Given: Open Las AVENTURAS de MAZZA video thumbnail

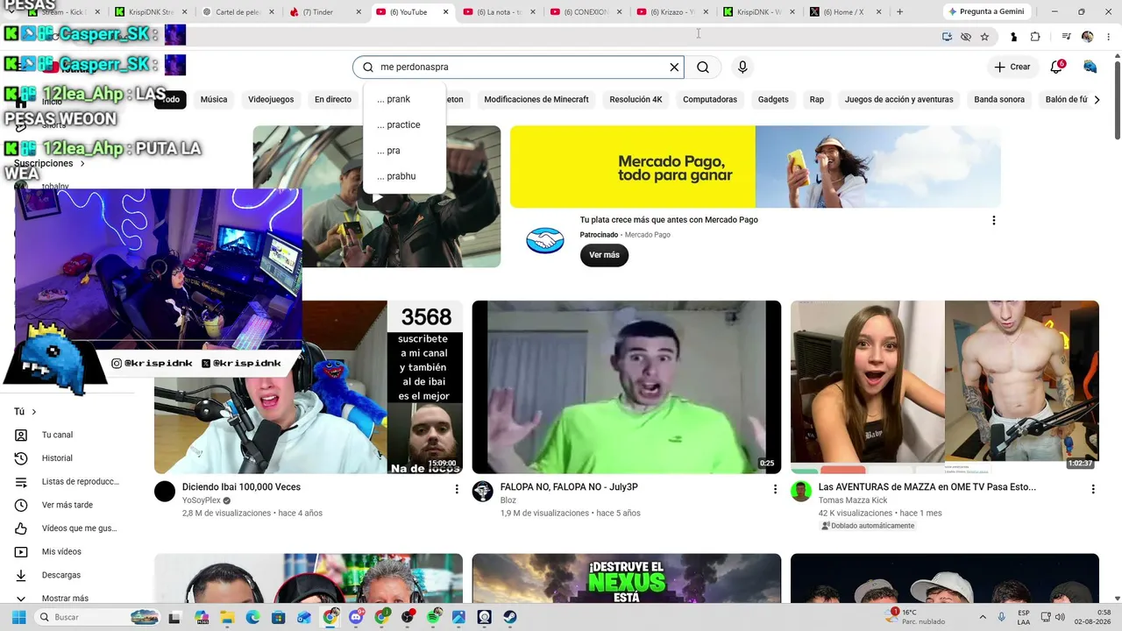Looking at the screenshot, I should click(945, 387).
